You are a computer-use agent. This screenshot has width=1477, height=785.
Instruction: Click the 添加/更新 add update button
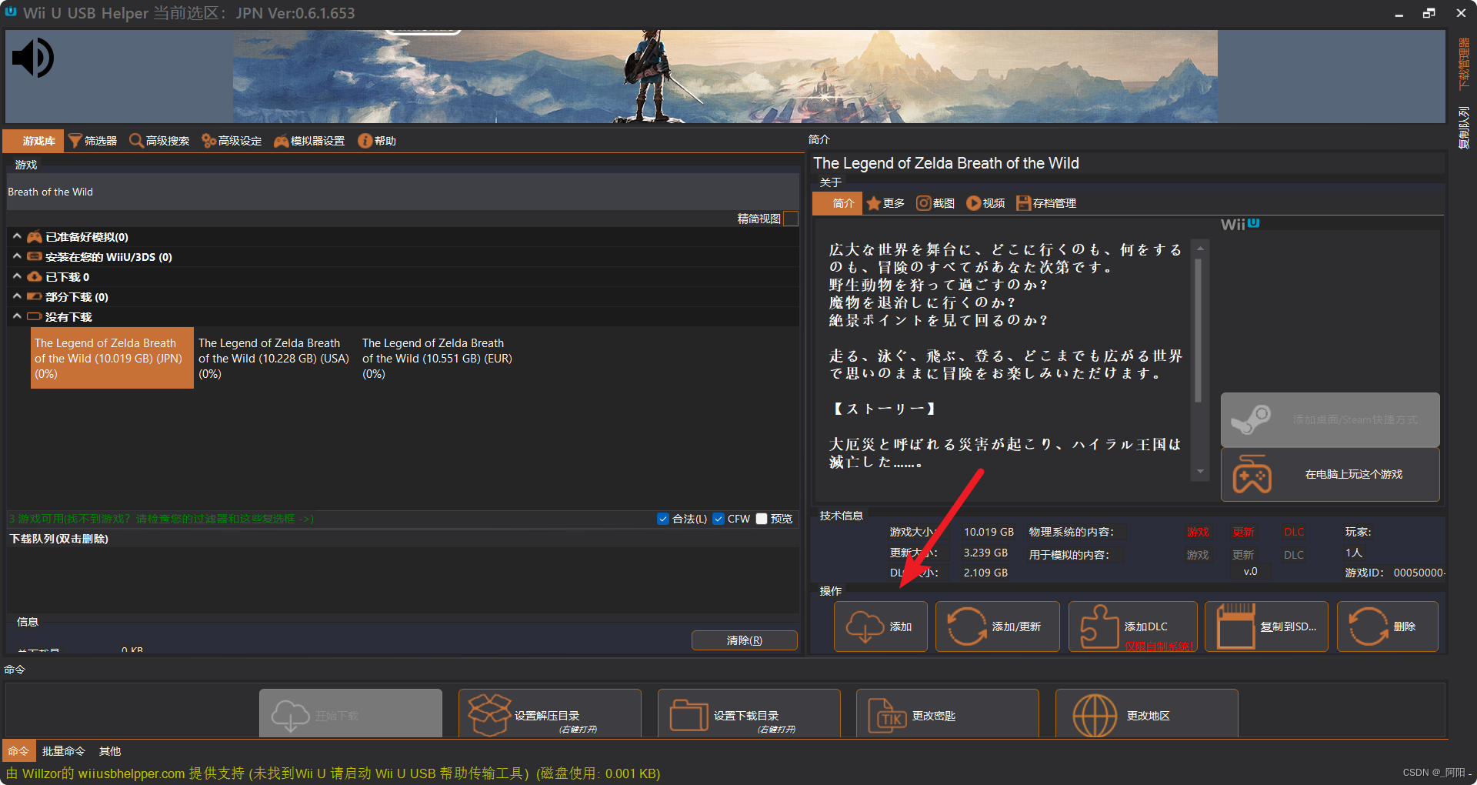998,626
